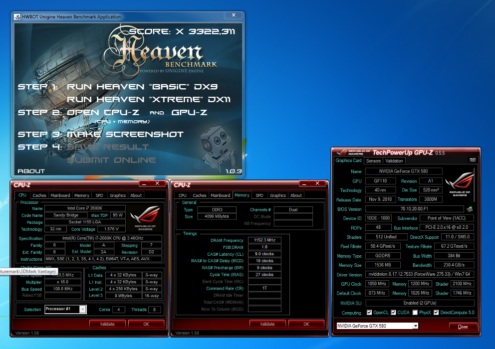Click the Subvendor value Point of View (1ACC)
495x349 pixels.
coord(447,218)
